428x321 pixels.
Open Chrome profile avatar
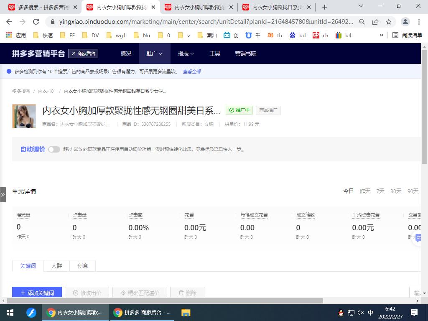(x=405, y=22)
